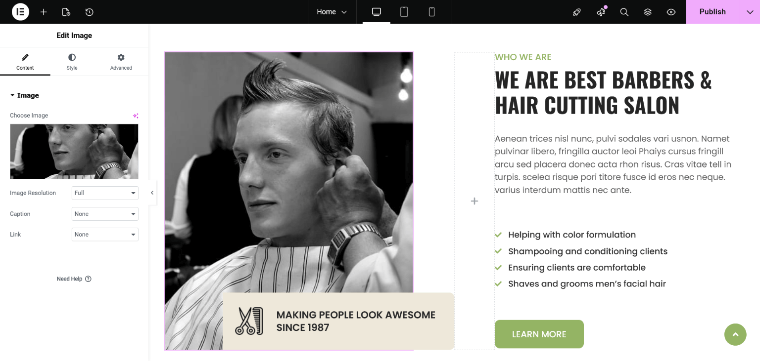Image resolution: width=760 pixels, height=361 pixels.
Task: Open the Image Resolution dropdown
Action: pos(105,193)
